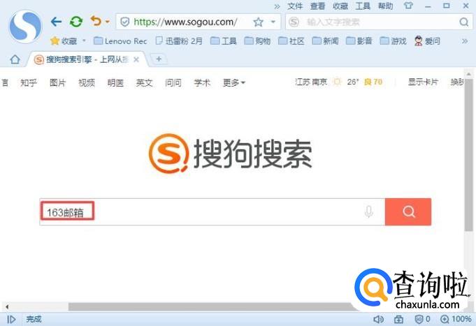Click the 学术 navigation link

point(202,82)
